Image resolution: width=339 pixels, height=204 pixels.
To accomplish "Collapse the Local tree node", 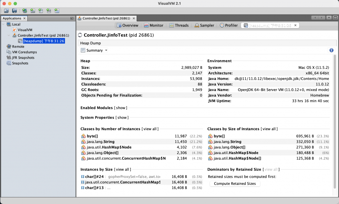I will point(3,24).
